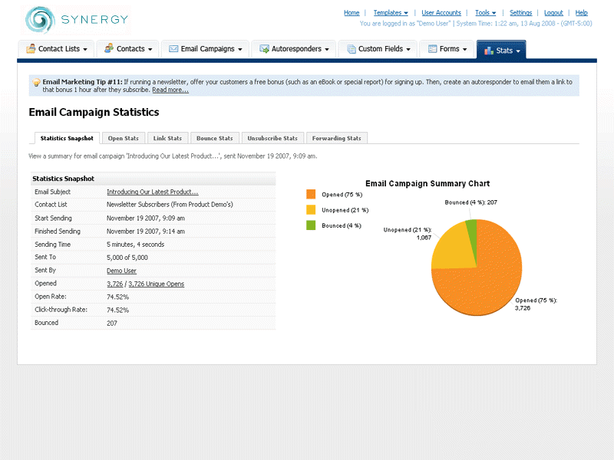Click the Forms icon
The height and width of the screenshot is (460, 614).
tap(432, 49)
